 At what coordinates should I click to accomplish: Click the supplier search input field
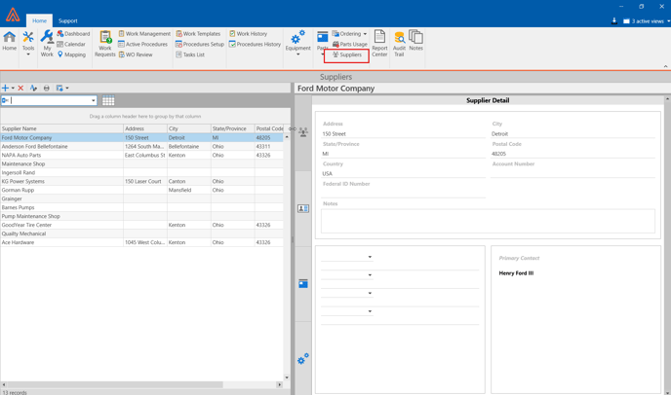pos(50,100)
